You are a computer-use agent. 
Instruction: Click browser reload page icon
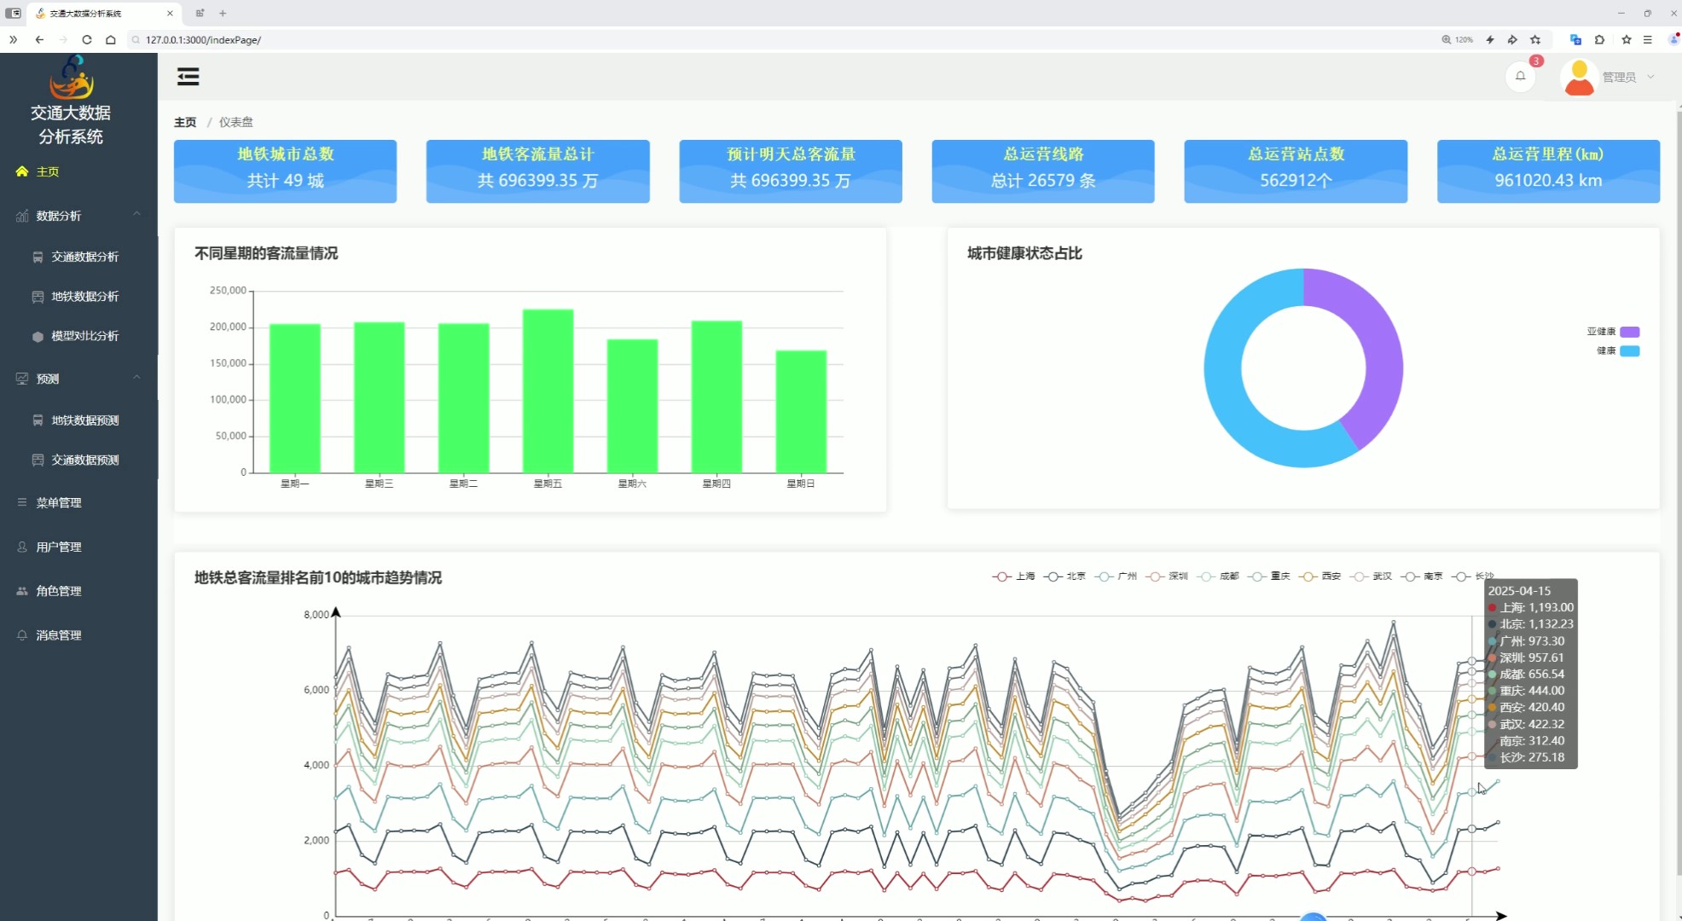coord(87,40)
